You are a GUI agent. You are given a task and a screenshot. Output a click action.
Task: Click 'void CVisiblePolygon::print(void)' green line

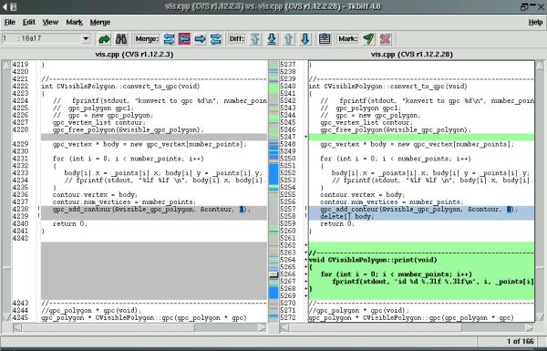tap(373, 260)
